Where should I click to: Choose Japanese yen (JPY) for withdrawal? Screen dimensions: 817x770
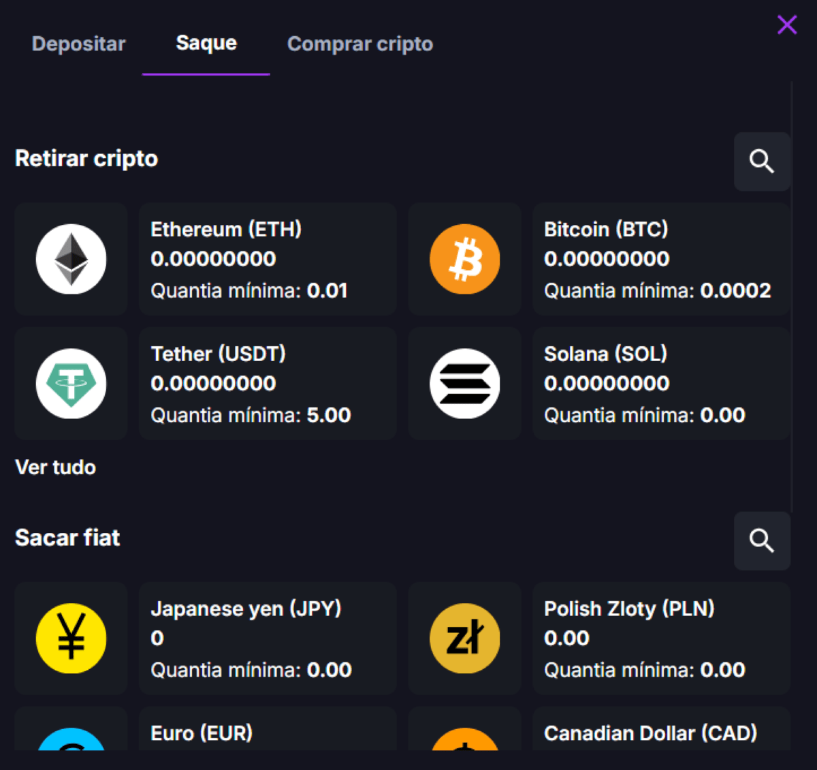tap(267, 638)
